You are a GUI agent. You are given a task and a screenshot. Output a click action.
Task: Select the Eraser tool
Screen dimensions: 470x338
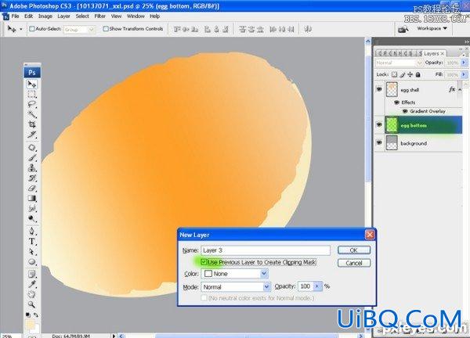coord(32,189)
